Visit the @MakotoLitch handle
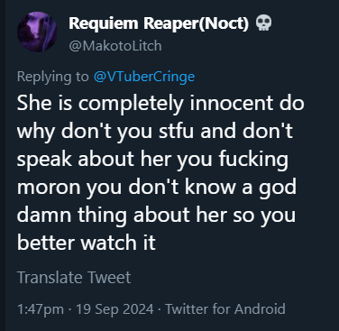339x331 pixels. pyautogui.click(x=115, y=46)
